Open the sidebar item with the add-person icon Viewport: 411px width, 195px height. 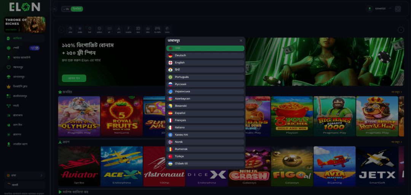(25, 125)
